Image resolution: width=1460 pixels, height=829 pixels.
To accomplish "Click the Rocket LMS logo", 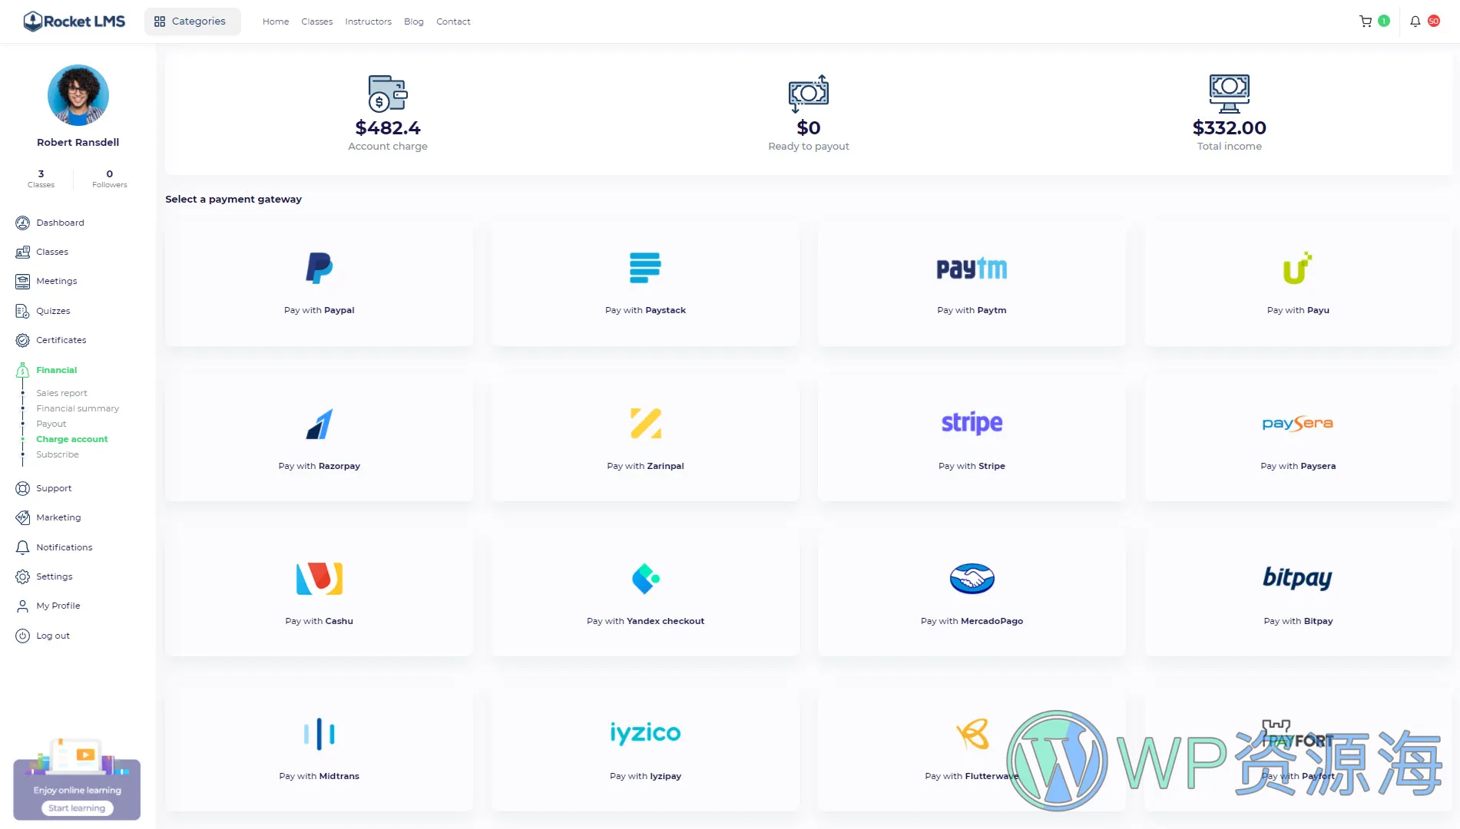I will point(74,21).
